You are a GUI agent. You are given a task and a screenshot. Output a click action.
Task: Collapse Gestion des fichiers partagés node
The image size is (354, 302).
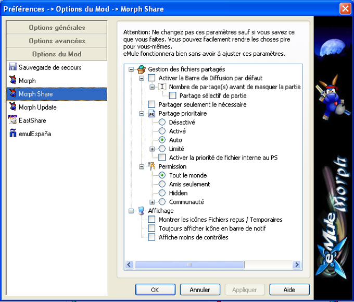pos(131,69)
